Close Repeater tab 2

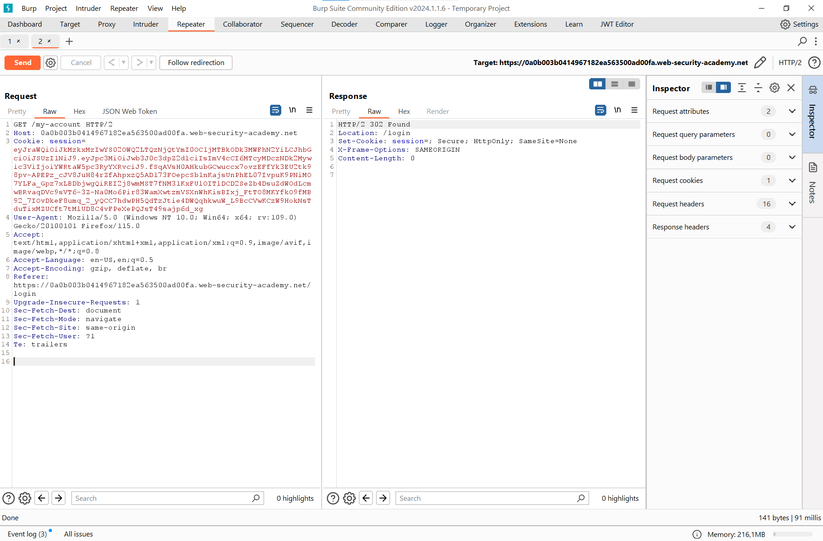click(49, 41)
